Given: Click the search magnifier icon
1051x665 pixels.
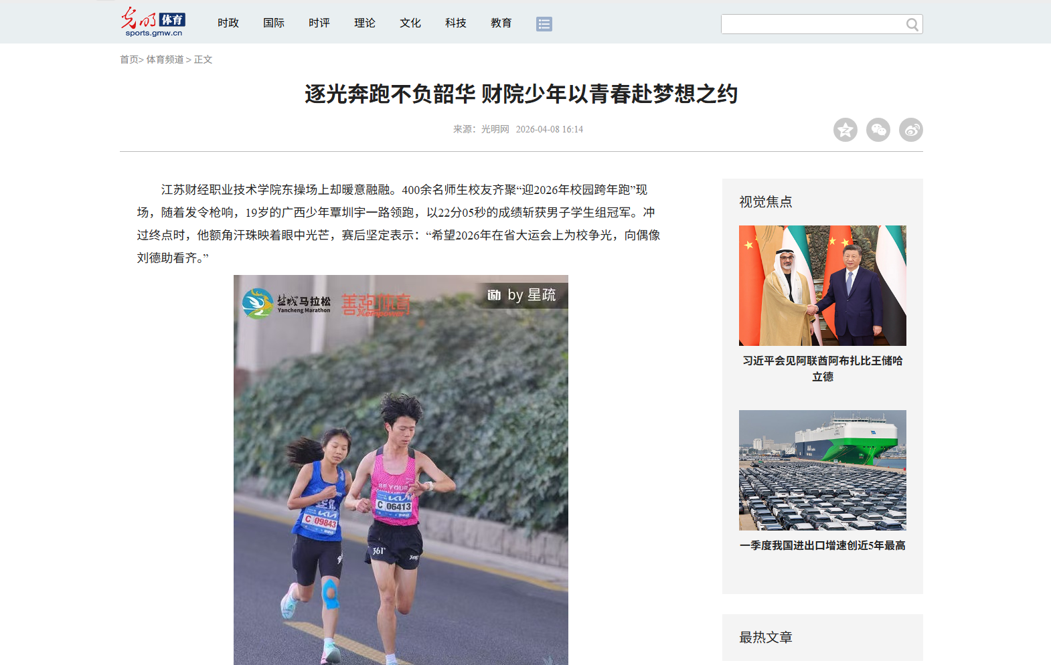Looking at the screenshot, I should 912,25.
